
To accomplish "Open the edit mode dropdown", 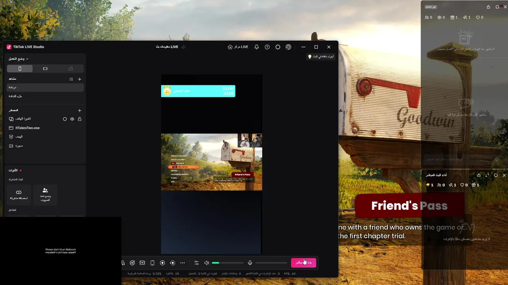I will [x=19, y=59].
